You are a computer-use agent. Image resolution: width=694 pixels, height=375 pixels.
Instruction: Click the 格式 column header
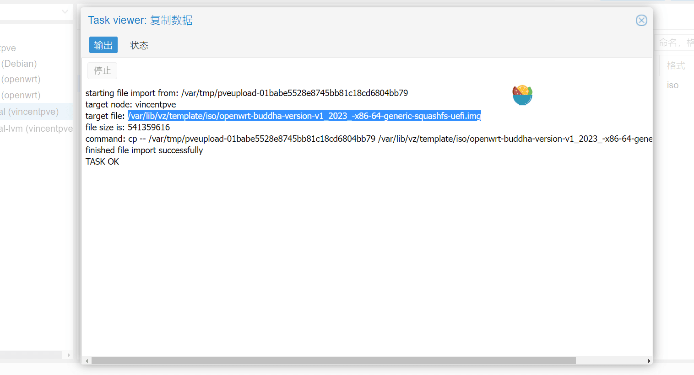[x=676, y=66]
